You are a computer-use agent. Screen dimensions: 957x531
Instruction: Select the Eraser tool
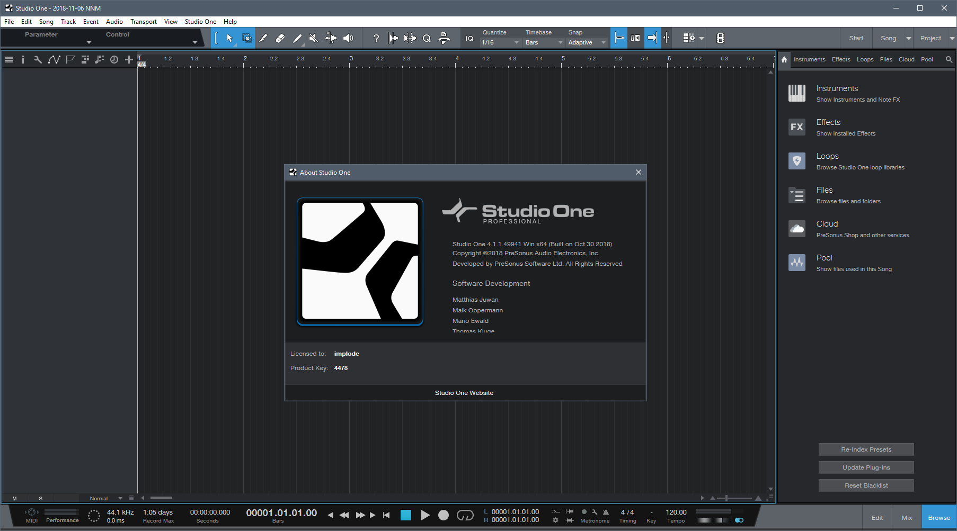280,38
